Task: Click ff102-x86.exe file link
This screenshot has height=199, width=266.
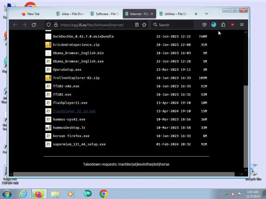Action: (x=66, y=86)
